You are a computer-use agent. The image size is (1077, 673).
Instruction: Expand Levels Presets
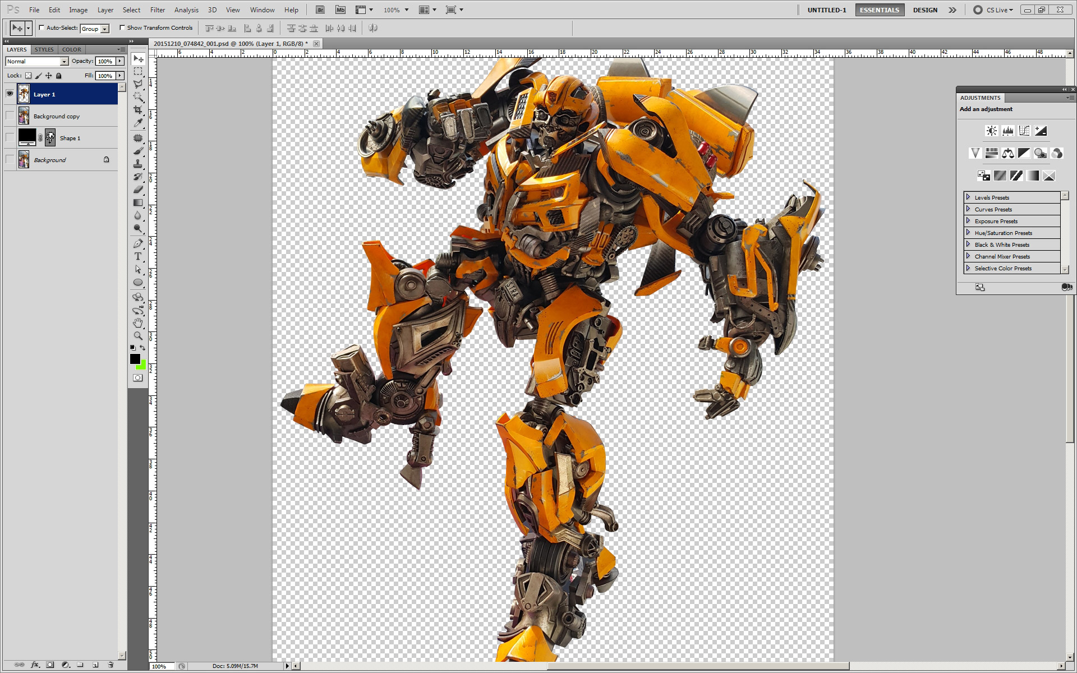point(968,197)
